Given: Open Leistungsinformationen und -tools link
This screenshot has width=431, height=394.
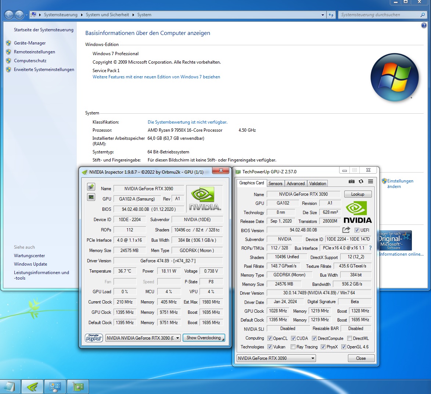Looking at the screenshot, I should (42, 275).
